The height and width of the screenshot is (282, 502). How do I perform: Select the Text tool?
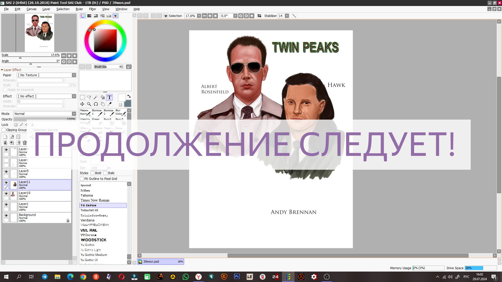(109, 97)
